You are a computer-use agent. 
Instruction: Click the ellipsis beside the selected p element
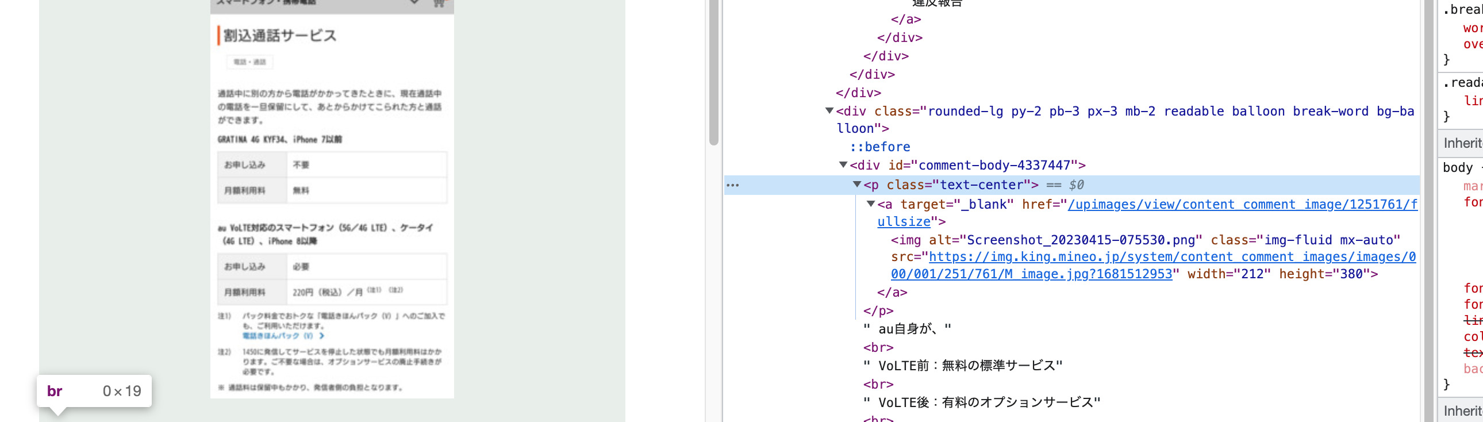click(x=732, y=185)
